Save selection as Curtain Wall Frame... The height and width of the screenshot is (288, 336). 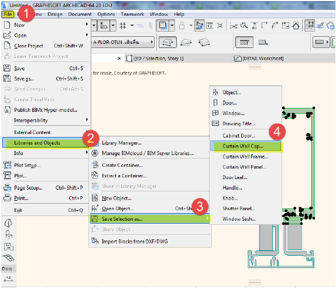click(246, 157)
